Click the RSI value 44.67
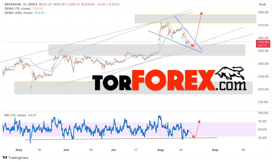Image resolution: width=274 pixels, height=162 pixels. pyautogui.click(x=32, y=115)
